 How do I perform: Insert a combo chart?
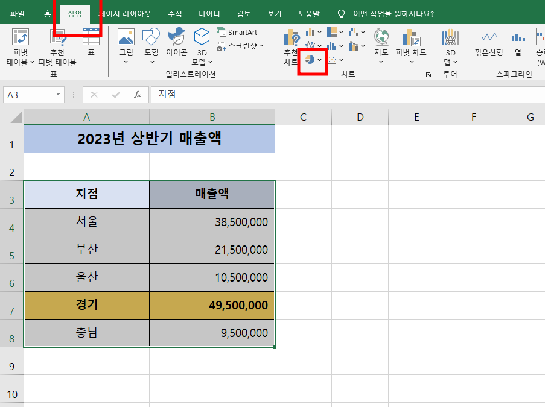click(x=354, y=46)
